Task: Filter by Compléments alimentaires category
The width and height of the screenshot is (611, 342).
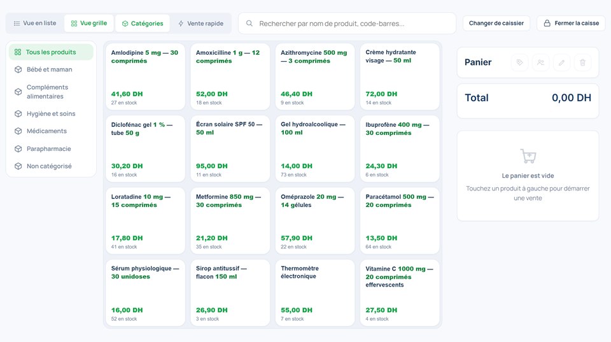Action: pyautogui.click(x=51, y=92)
